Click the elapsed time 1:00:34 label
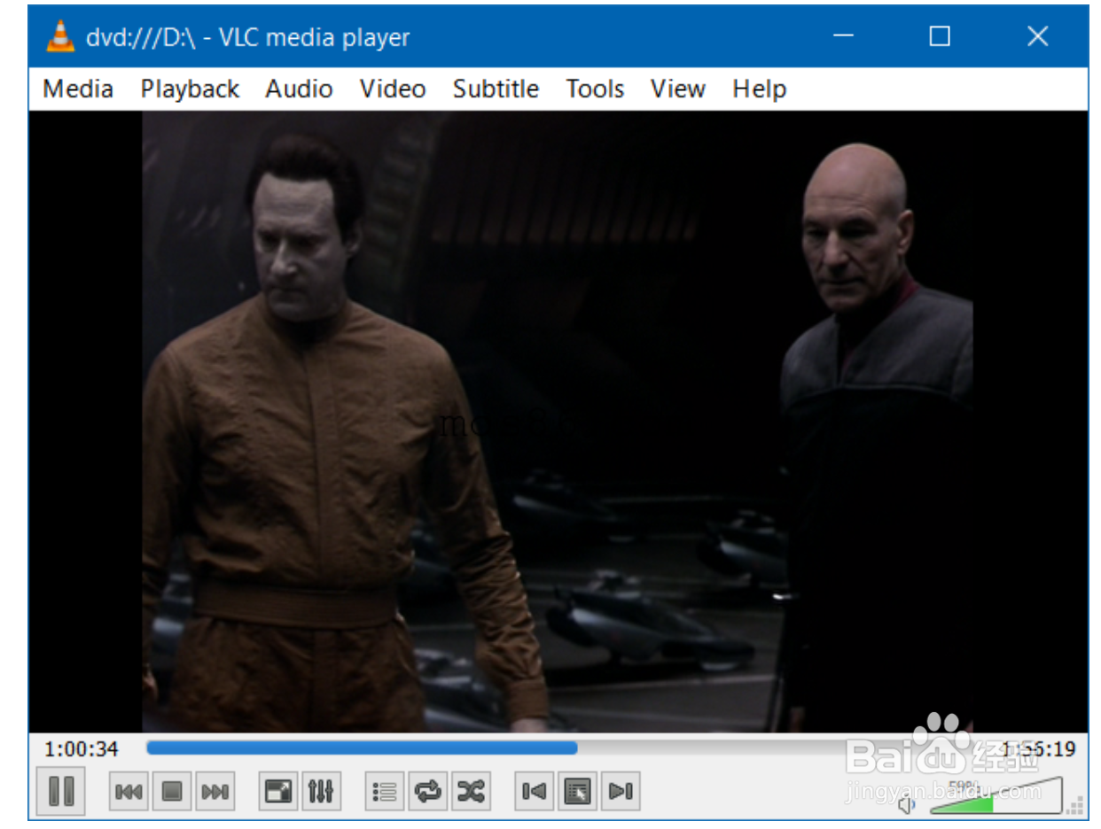 (x=82, y=749)
